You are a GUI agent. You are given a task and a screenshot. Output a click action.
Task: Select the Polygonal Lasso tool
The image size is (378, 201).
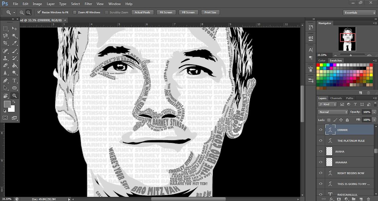(6, 36)
